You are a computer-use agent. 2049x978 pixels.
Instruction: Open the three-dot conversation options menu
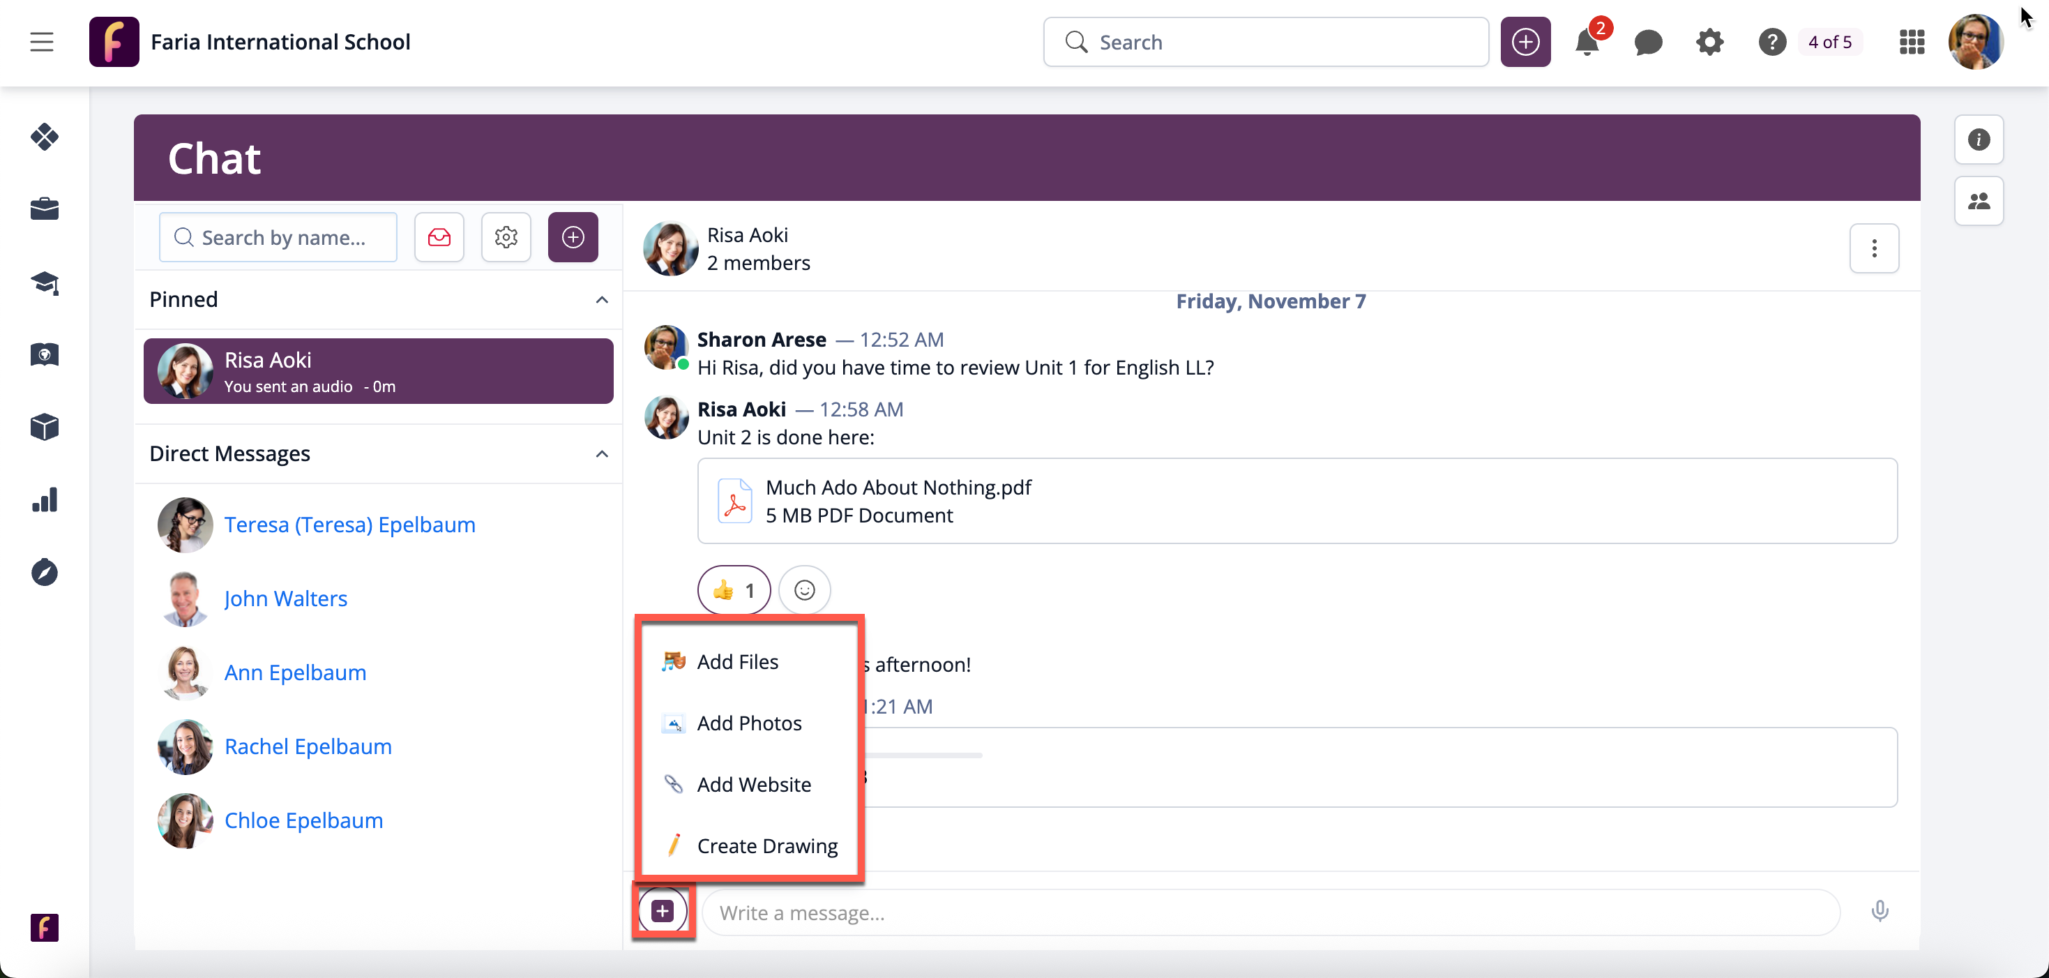(x=1874, y=249)
